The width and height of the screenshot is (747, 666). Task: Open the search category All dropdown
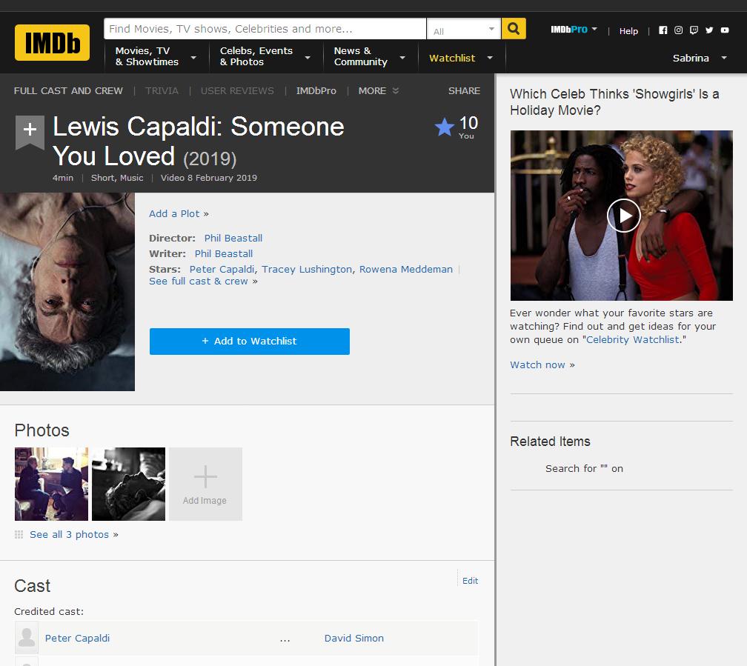point(464,29)
